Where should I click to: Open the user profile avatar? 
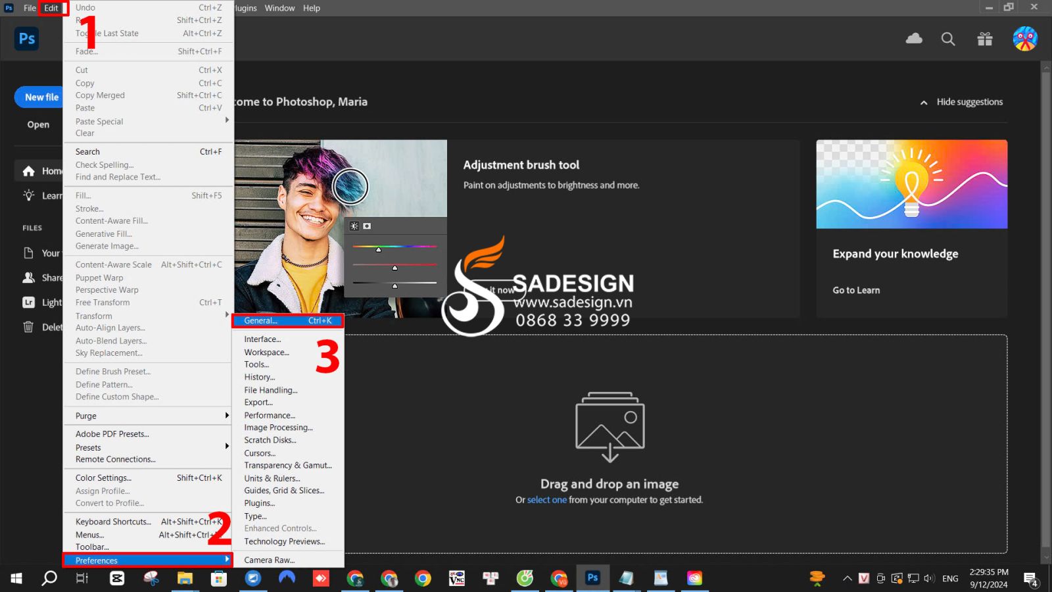pyautogui.click(x=1025, y=39)
